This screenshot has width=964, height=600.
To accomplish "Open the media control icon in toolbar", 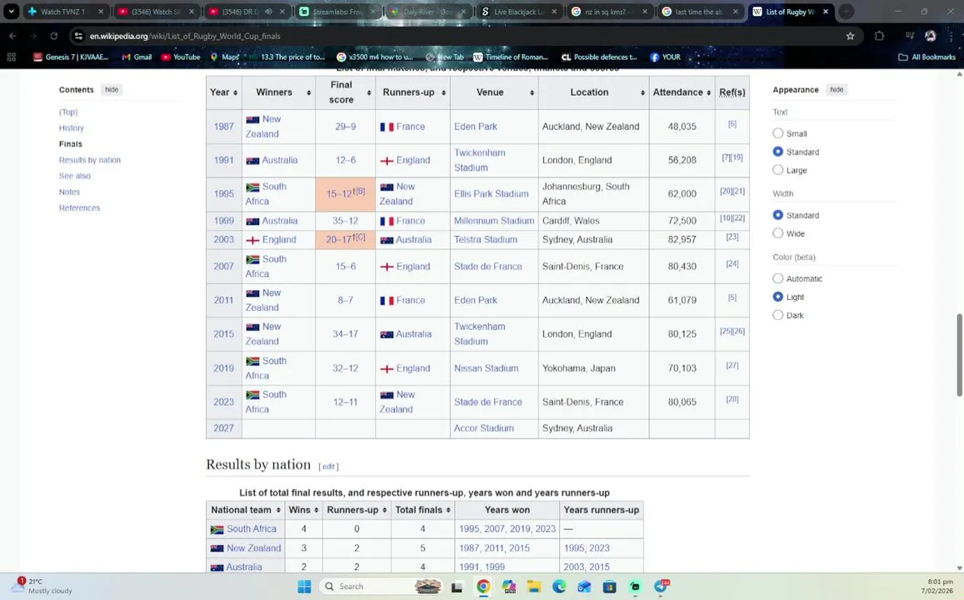I will coord(910,37).
